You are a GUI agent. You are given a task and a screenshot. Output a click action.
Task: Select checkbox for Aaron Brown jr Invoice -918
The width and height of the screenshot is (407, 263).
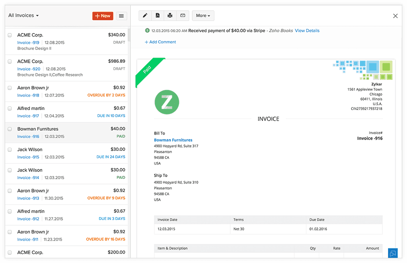[x=9, y=88]
